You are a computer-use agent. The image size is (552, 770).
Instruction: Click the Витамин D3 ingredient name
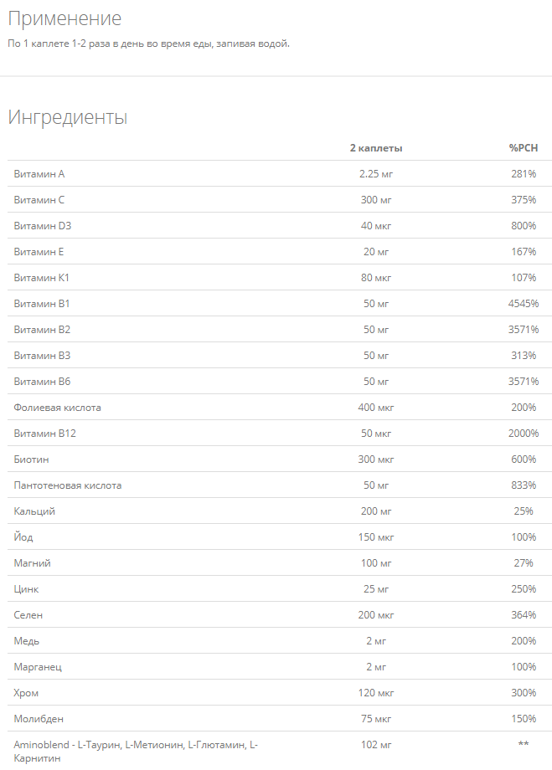click(42, 226)
